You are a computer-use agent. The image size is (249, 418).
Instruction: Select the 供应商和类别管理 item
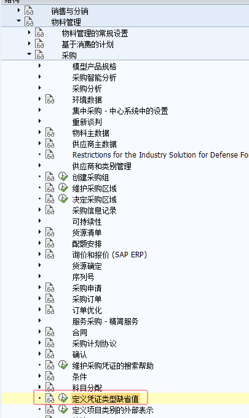(x=101, y=166)
